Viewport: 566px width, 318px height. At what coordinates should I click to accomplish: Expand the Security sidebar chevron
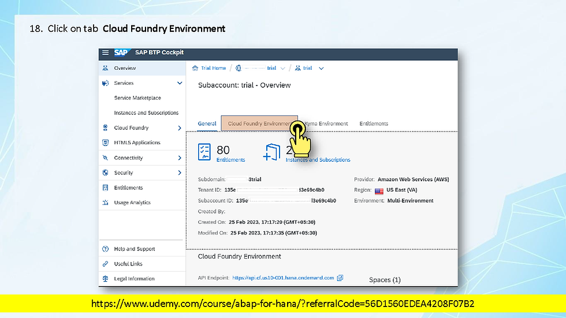point(180,173)
